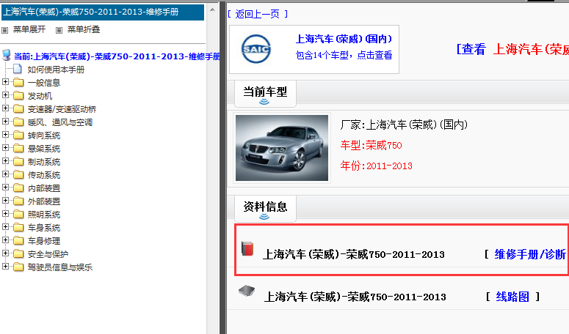Click the left panel scrollbar up arrow
Screen dimensions: 569x334
[x=213, y=10]
